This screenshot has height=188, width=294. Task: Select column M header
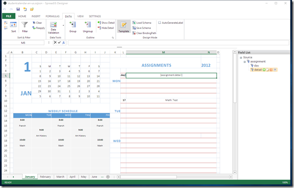click(164, 52)
